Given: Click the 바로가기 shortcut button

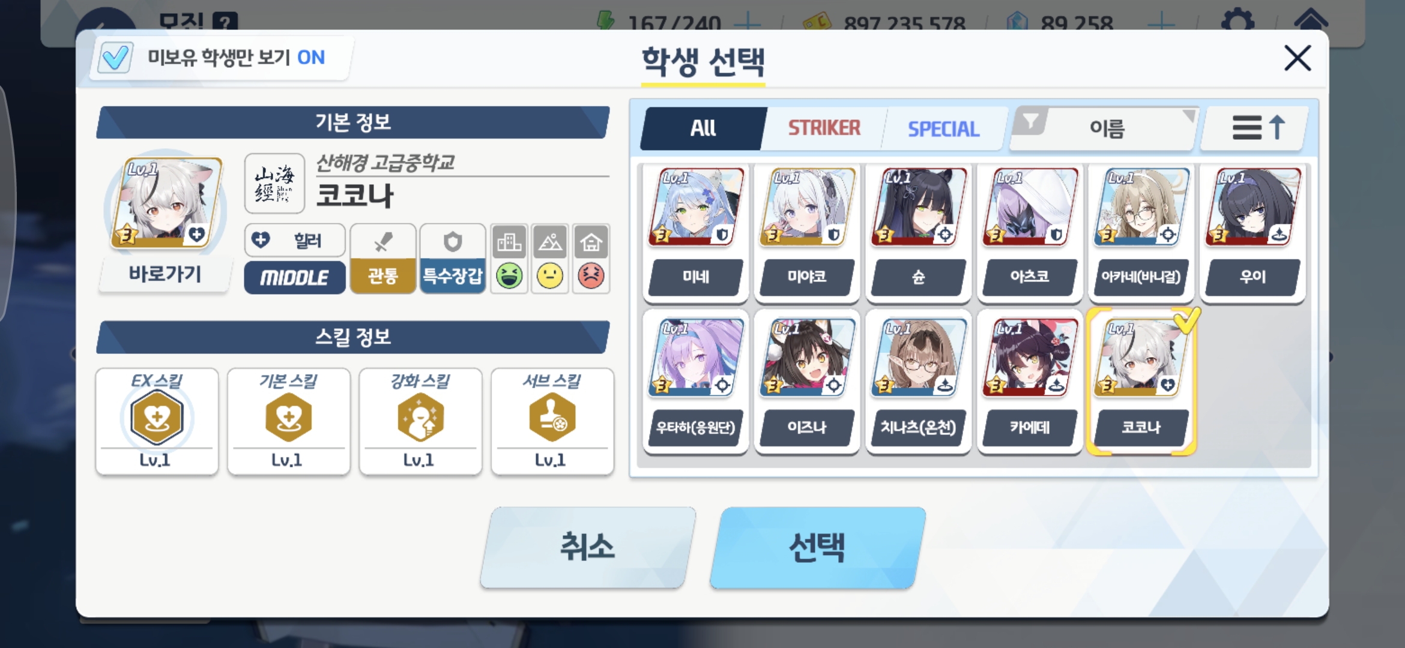Looking at the screenshot, I should click(x=165, y=275).
